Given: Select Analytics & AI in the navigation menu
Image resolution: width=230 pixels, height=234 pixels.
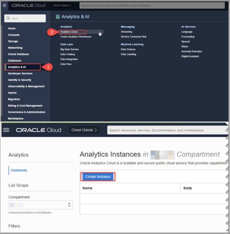Looking at the screenshot, I should (22, 67).
